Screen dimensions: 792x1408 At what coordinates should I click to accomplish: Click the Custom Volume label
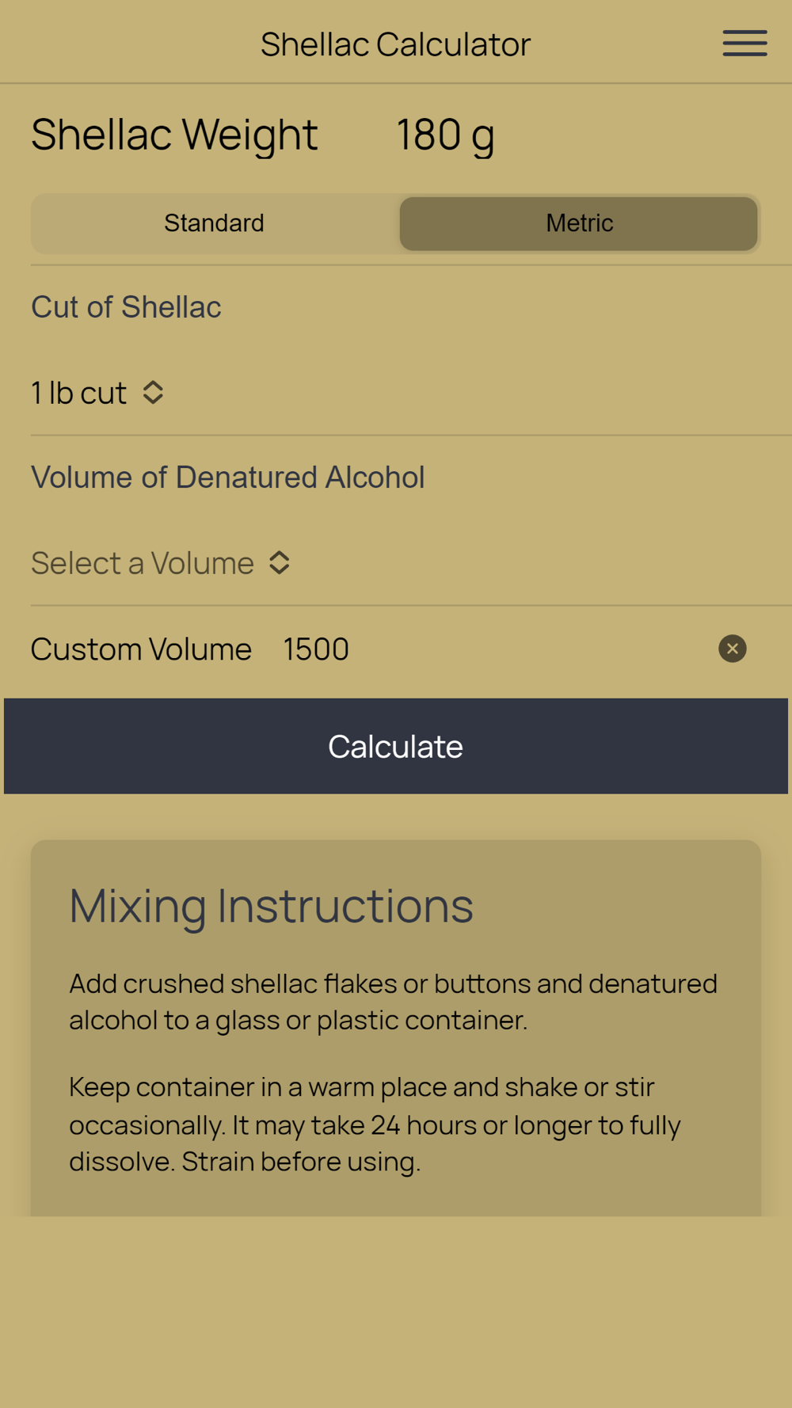click(141, 649)
